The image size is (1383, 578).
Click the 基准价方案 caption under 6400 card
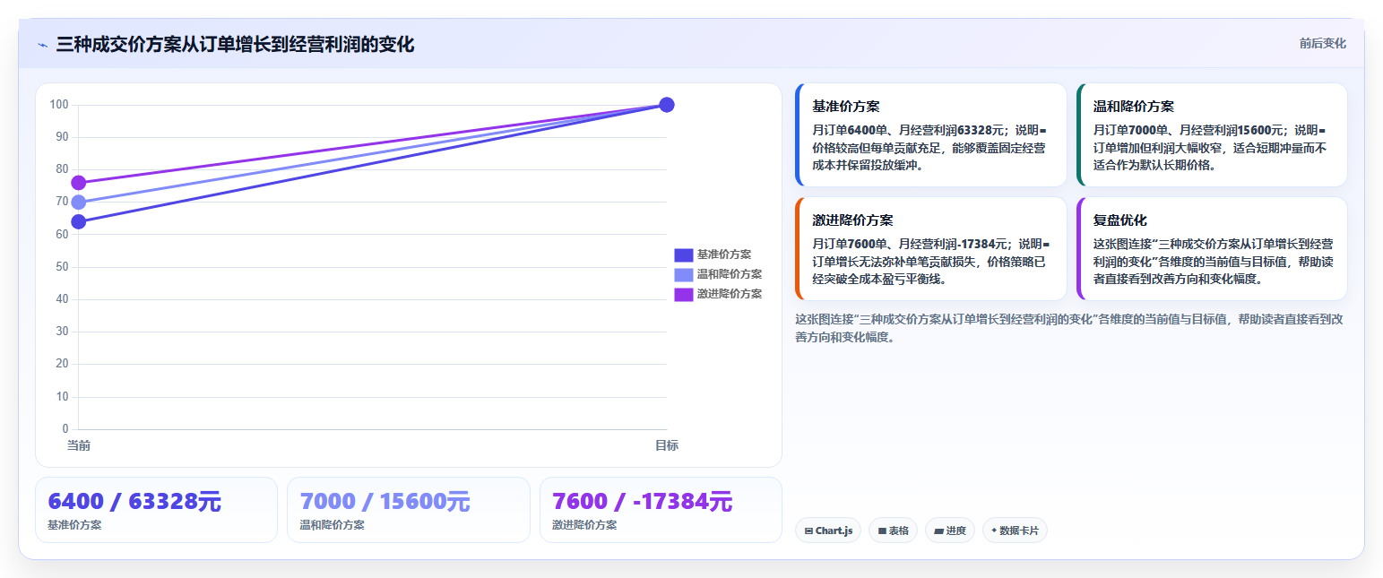pos(74,525)
